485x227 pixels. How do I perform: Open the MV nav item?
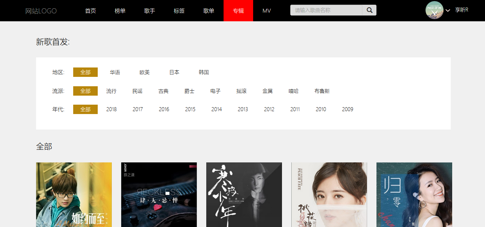click(267, 11)
